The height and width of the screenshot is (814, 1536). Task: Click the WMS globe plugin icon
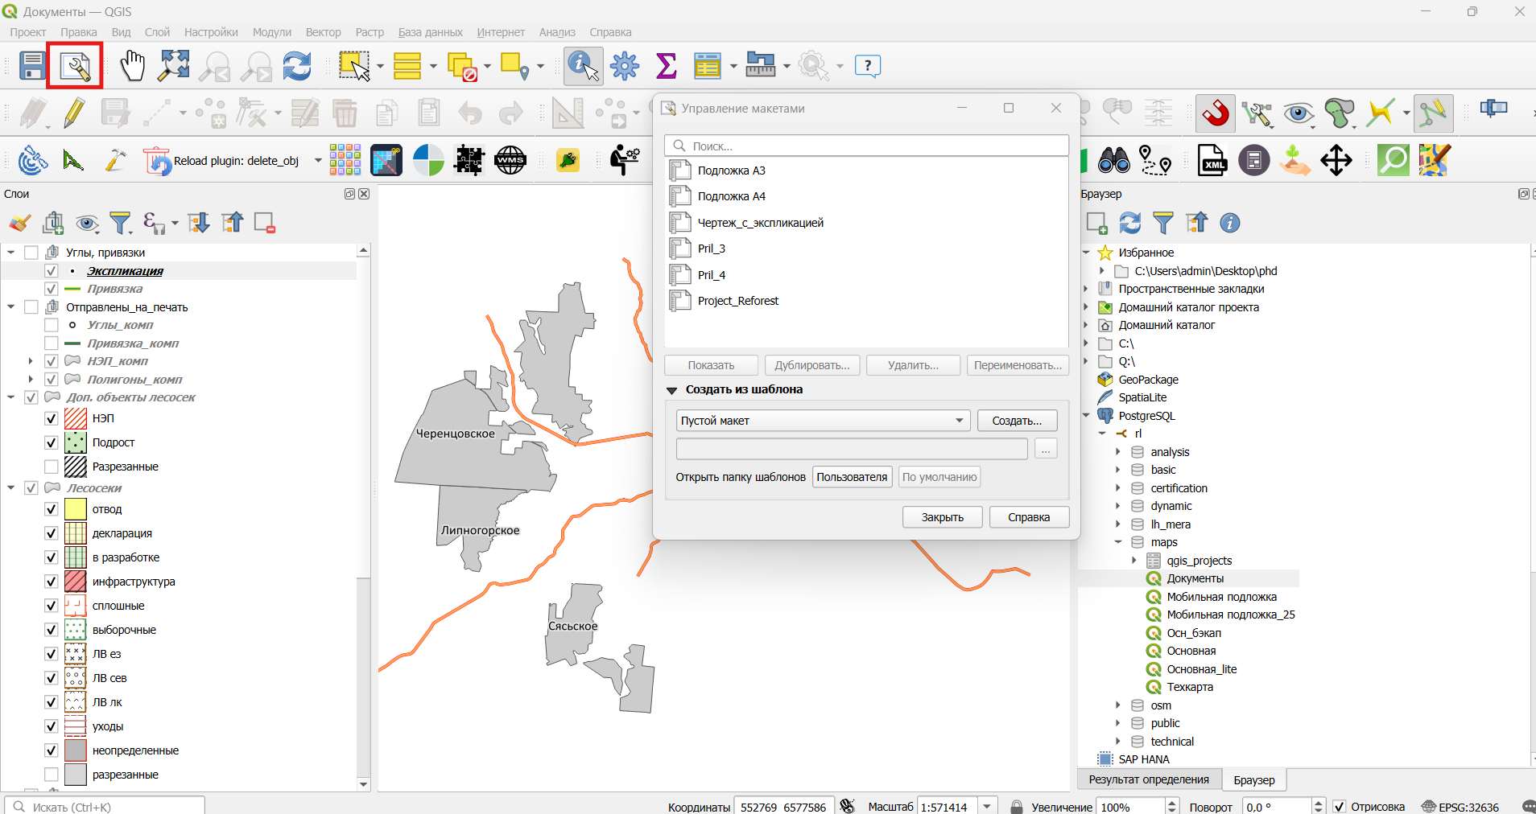pos(510,160)
